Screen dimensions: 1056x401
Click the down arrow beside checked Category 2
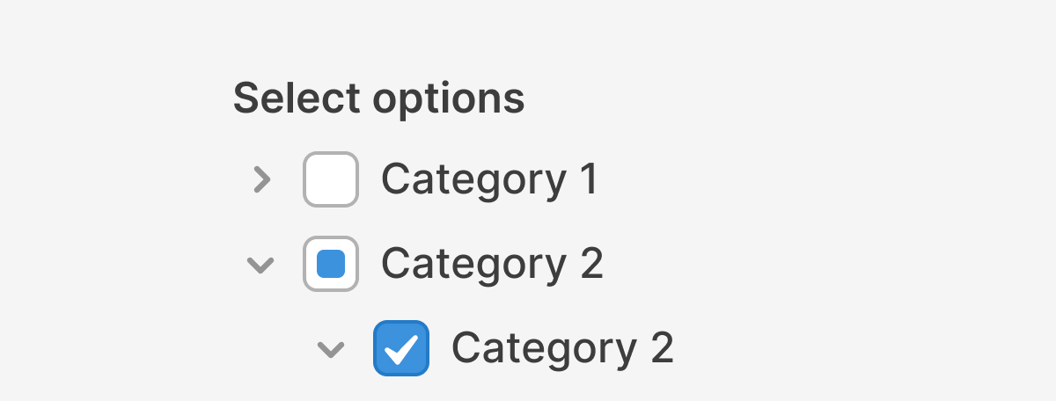330,349
